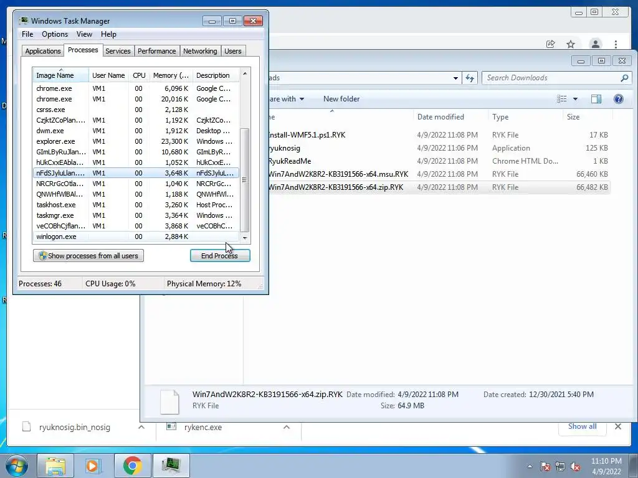The height and width of the screenshot is (478, 638).
Task: Open the view options dropdown arrow in Explorer
Action: point(575,99)
